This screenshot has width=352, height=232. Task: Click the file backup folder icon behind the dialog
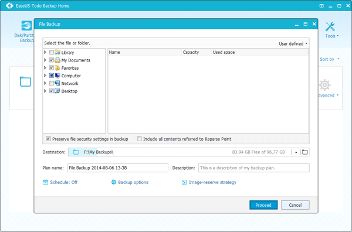(x=25, y=81)
